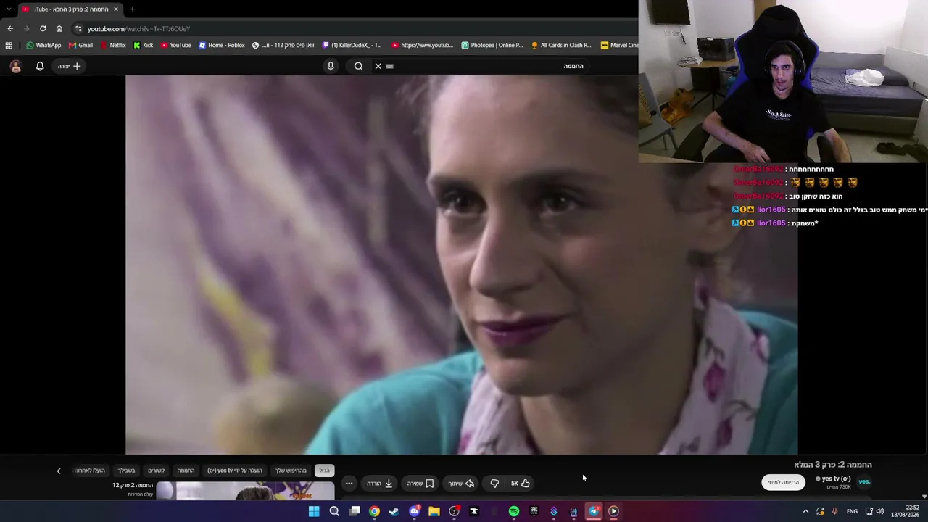The height and width of the screenshot is (522, 928).
Task: Select the YouTube video tab
Action: (x=70, y=9)
